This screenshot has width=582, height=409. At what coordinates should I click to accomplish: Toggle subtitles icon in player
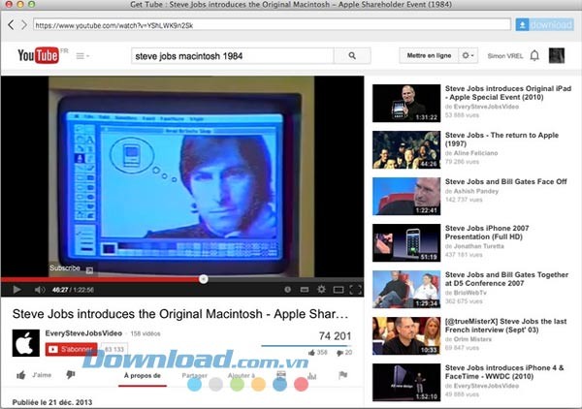(x=305, y=290)
